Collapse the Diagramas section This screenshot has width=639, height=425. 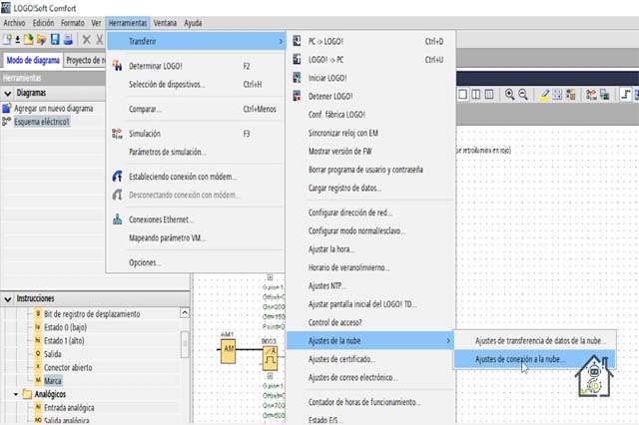tap(8, 92)
